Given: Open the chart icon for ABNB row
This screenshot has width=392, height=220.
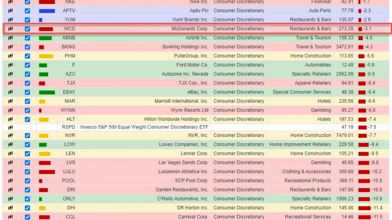Looking at the screenshot, I should (x=10, y=38).
